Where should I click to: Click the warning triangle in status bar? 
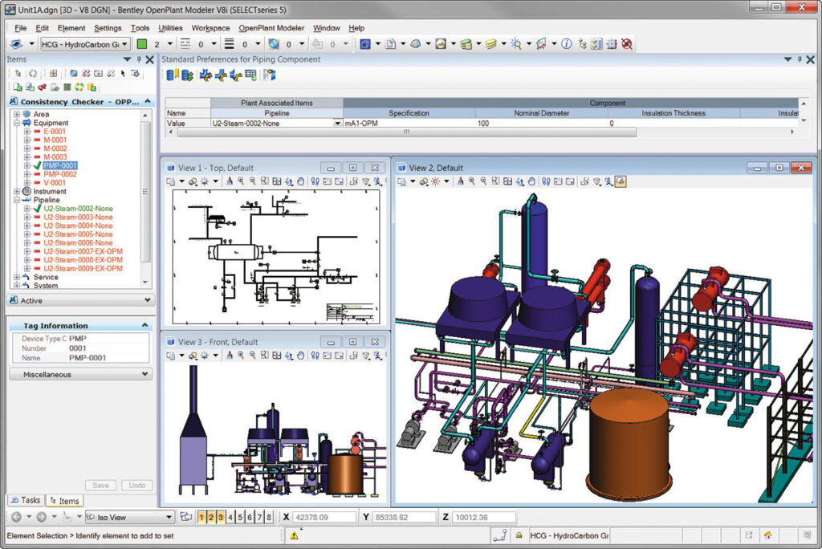point(294,535)
